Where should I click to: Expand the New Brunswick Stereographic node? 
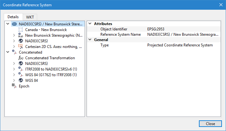14,35
